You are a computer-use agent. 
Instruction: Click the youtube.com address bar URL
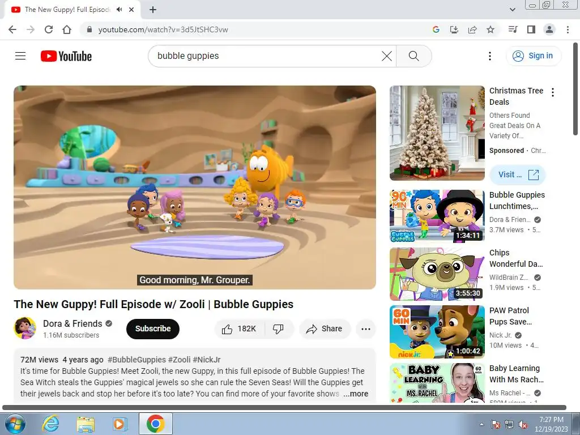click(163, 29)
